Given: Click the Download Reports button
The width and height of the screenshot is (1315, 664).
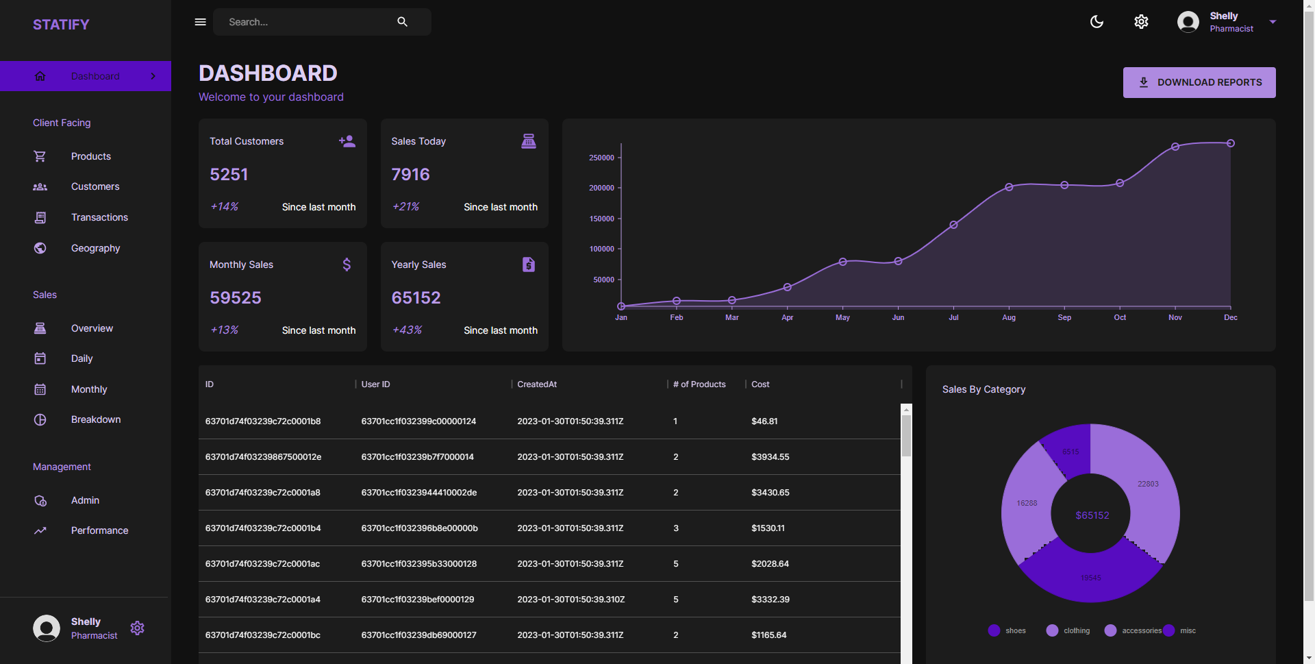Looking at the screenshot, I should coord(1199,82).
